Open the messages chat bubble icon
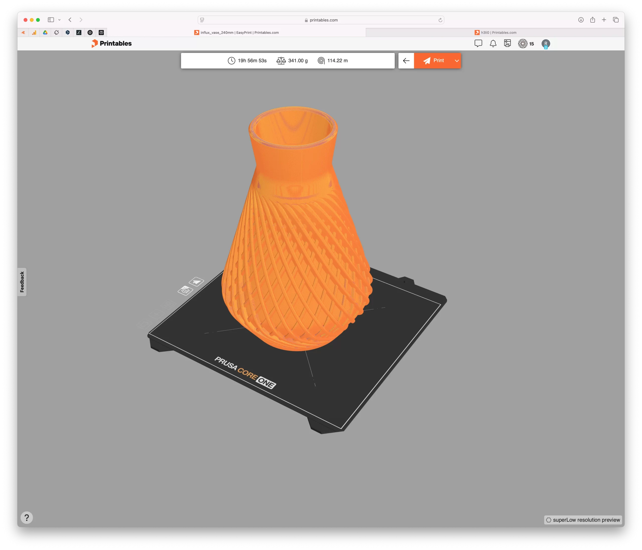 click(478, 43)
